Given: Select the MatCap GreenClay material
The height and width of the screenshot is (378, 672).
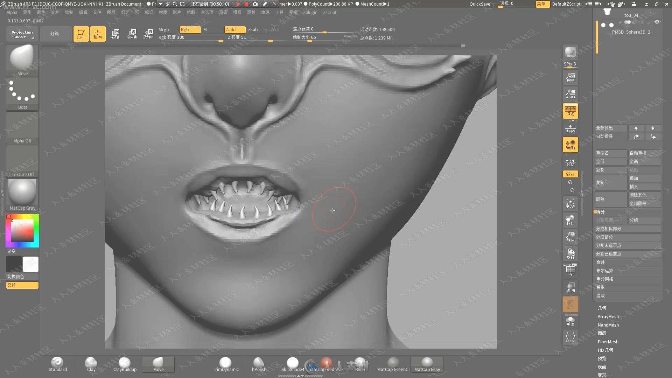Looking at the screenshot, I should 393,364.
